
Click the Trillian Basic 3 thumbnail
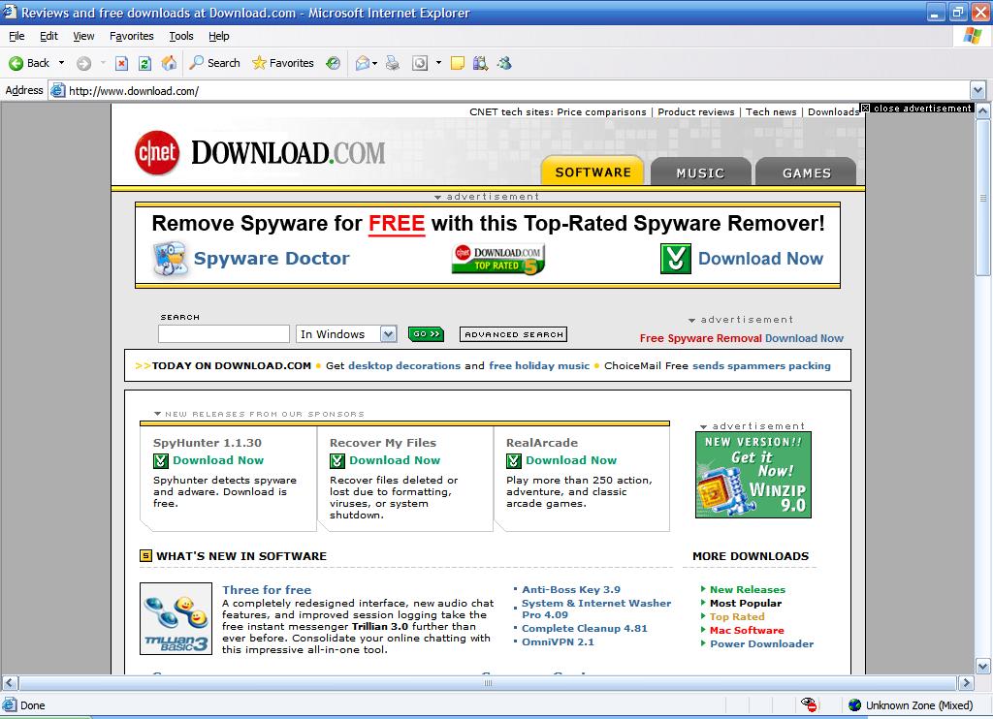click(176, 618)
